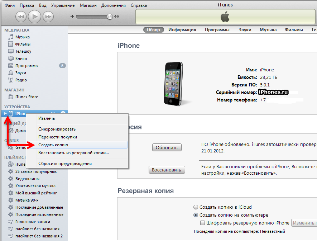Viewport: 317px width, 241px height.
Task: Click the Обновить button
Action: pyautogui.click(x=167, y=147)
